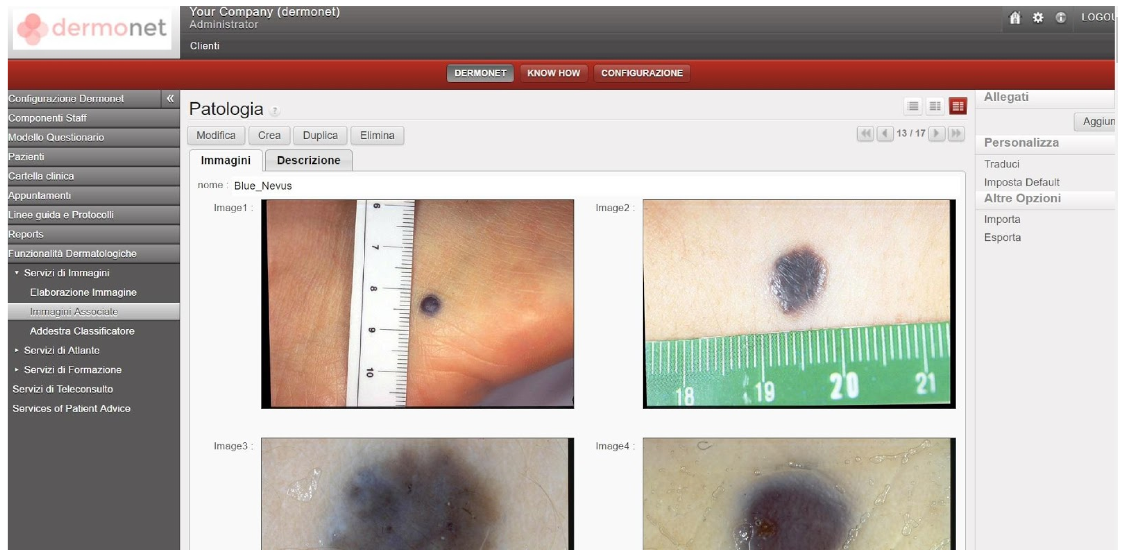This screenshot has width=1123, height=557.
Task: Jump to last record arrow
Action: point(956,133)
